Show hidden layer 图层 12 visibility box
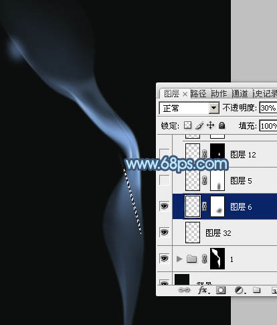The image size is (277, 325). point(165,154)
